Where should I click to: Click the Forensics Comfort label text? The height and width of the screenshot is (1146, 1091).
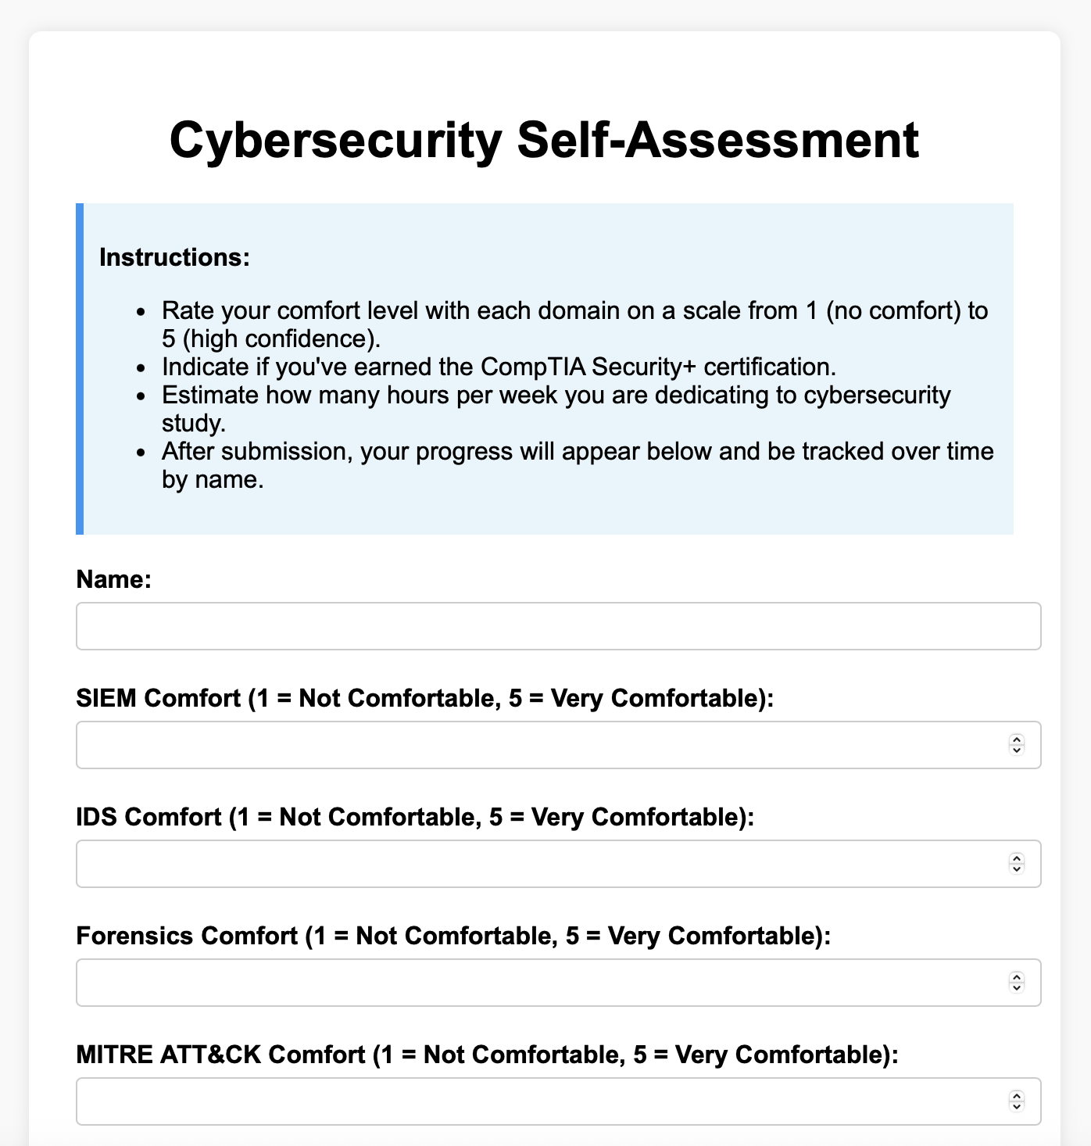click(453, 936)
